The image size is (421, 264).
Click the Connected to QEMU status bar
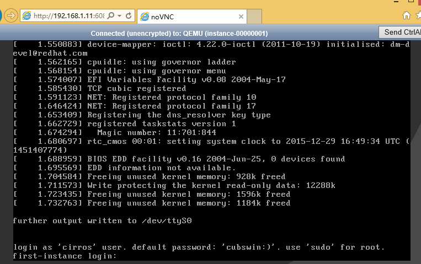(x=179, y=34)
